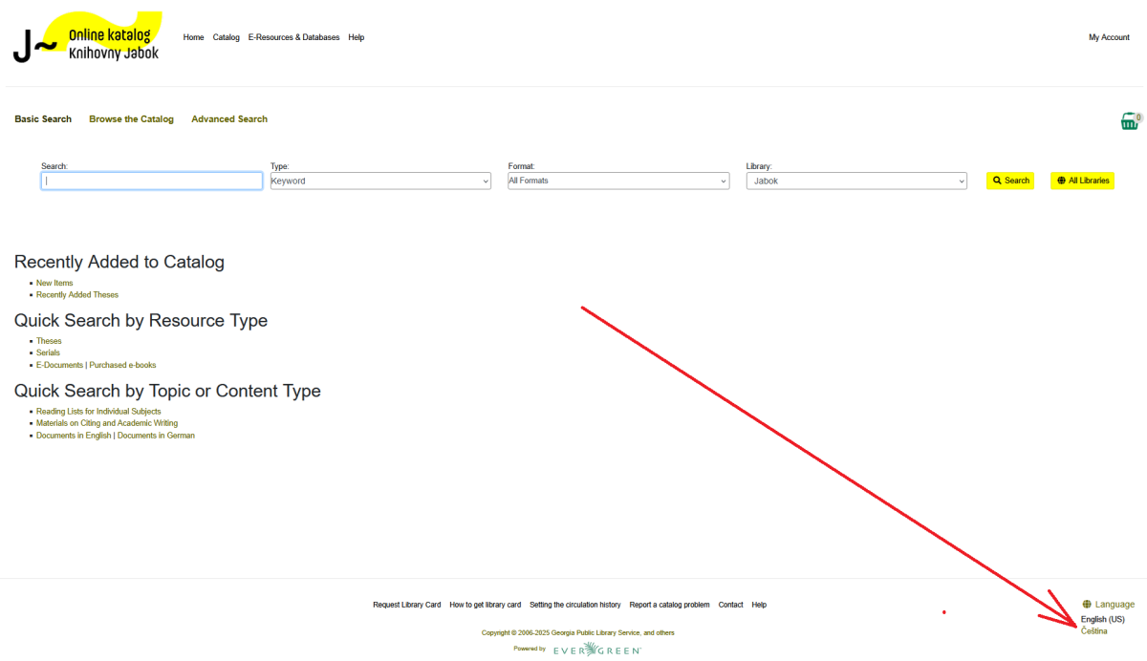Click the Evergreen logo in footer

pos(596,650)
